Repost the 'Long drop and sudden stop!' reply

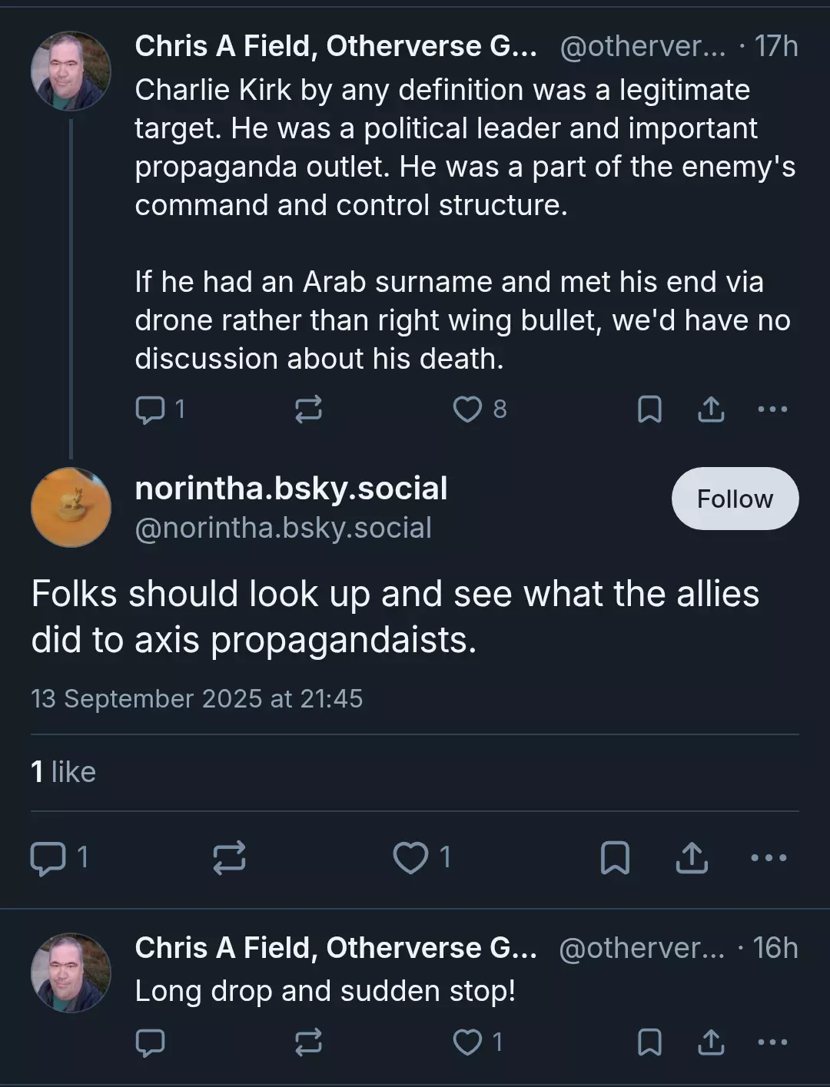pyautogui.click(x=308, y=1042)
